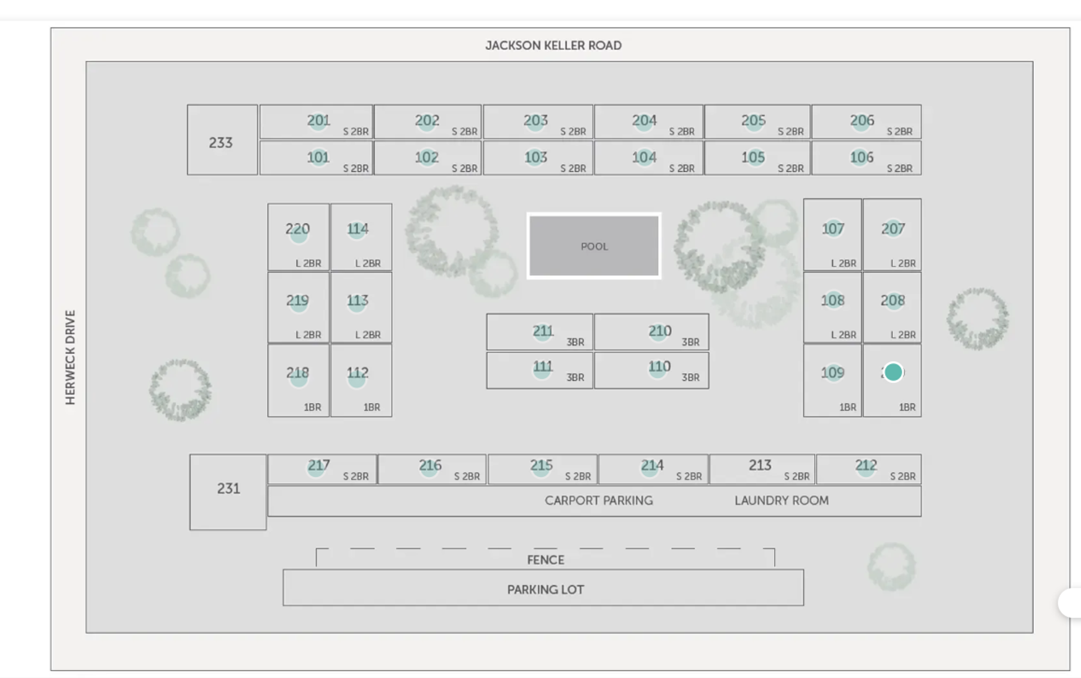Choose unit 103 marker

pos(535,158)
